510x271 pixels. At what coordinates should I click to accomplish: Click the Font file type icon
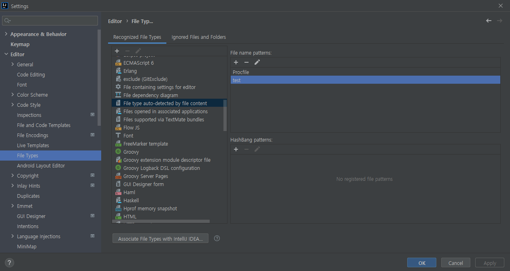click(x=118, y=135)
